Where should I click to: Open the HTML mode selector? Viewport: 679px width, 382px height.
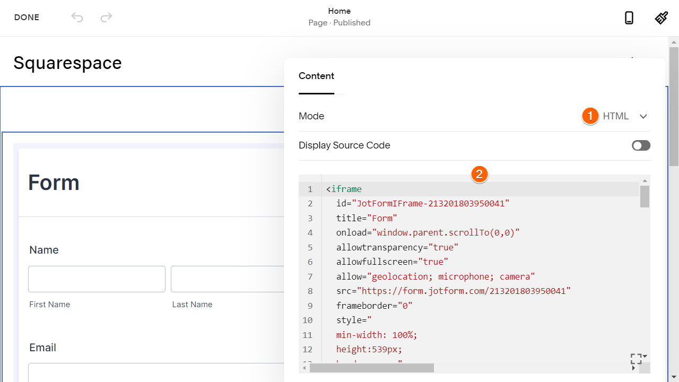click(x=616, y=116)
